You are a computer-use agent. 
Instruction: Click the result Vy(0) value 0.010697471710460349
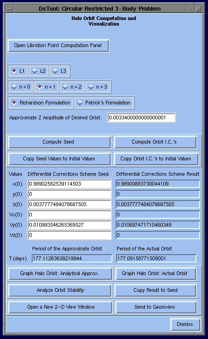(x=158, y=225)
